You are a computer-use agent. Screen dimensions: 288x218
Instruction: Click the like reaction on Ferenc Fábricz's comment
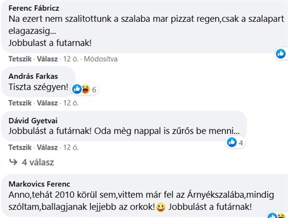tap(281, 53)
